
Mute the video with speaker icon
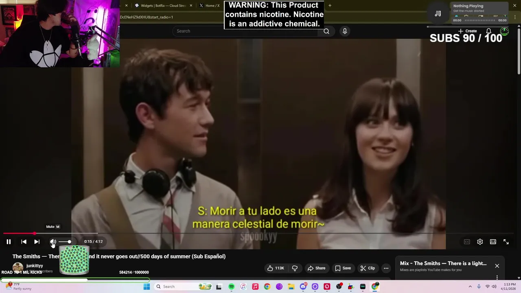[x=53, y=242]
